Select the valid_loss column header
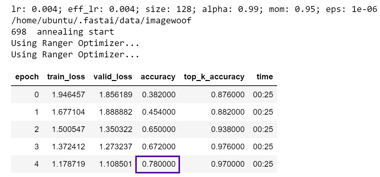 pyautogui.click(x=113, y=77)
